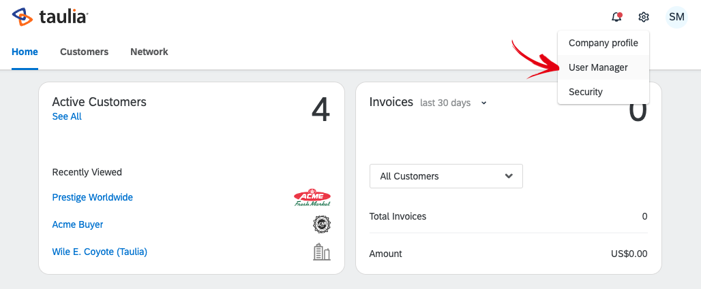Expand the All Customers dropdown
The height and width of the screenshot is (289, 701).
point(446,176)
